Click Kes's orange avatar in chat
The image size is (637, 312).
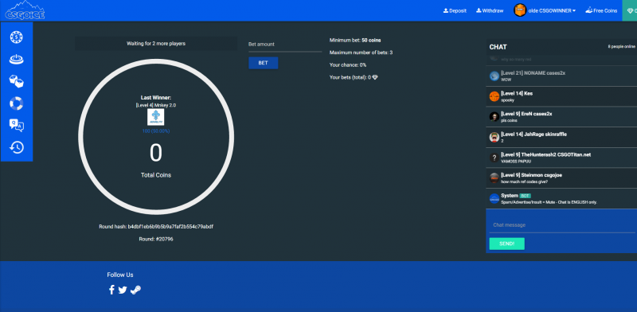494,96
